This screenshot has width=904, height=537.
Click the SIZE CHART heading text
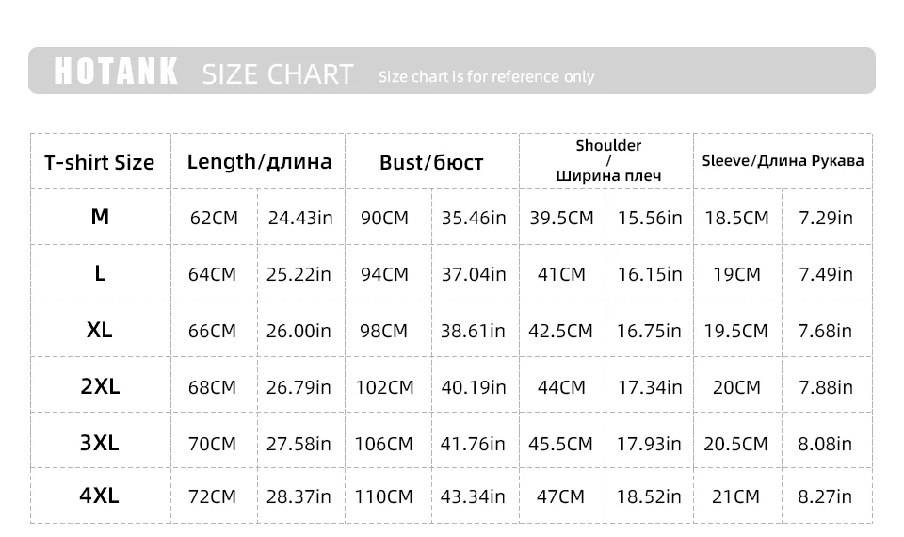(278, 74)
